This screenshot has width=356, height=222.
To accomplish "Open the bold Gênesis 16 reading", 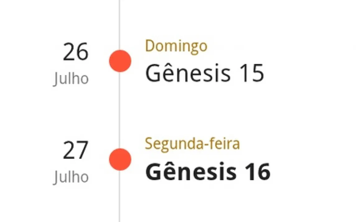I will click(x=208, y=171).
